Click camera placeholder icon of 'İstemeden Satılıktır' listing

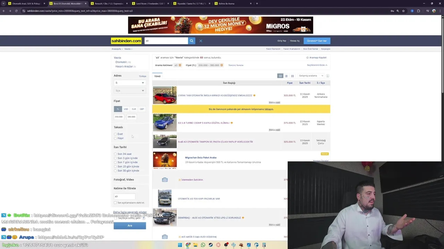click(x=165, y=179)
